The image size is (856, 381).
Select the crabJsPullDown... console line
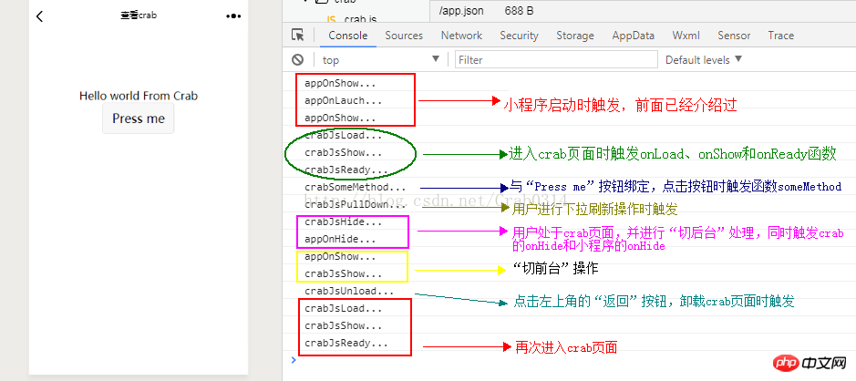point(356,205)
